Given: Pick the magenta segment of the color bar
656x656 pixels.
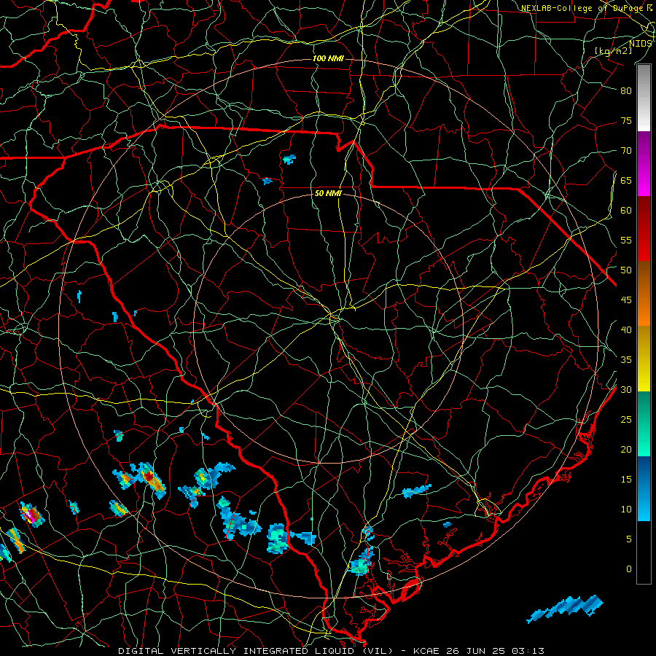Looking at the screenshot, I should [x=644, y=163].
